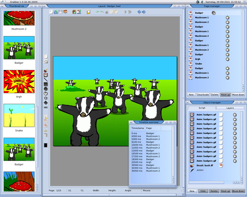Click the gray ball icon beside first Badger
The width and height of the screenshot is (247, 197).
click(x=214, y=13)
